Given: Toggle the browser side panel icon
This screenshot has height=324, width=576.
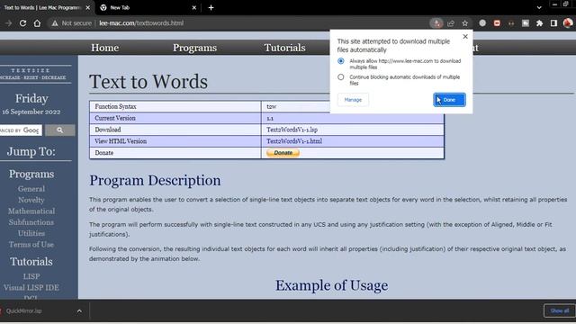Looking at the screenshot, I should pyautogui.click(x=553, y=23).
